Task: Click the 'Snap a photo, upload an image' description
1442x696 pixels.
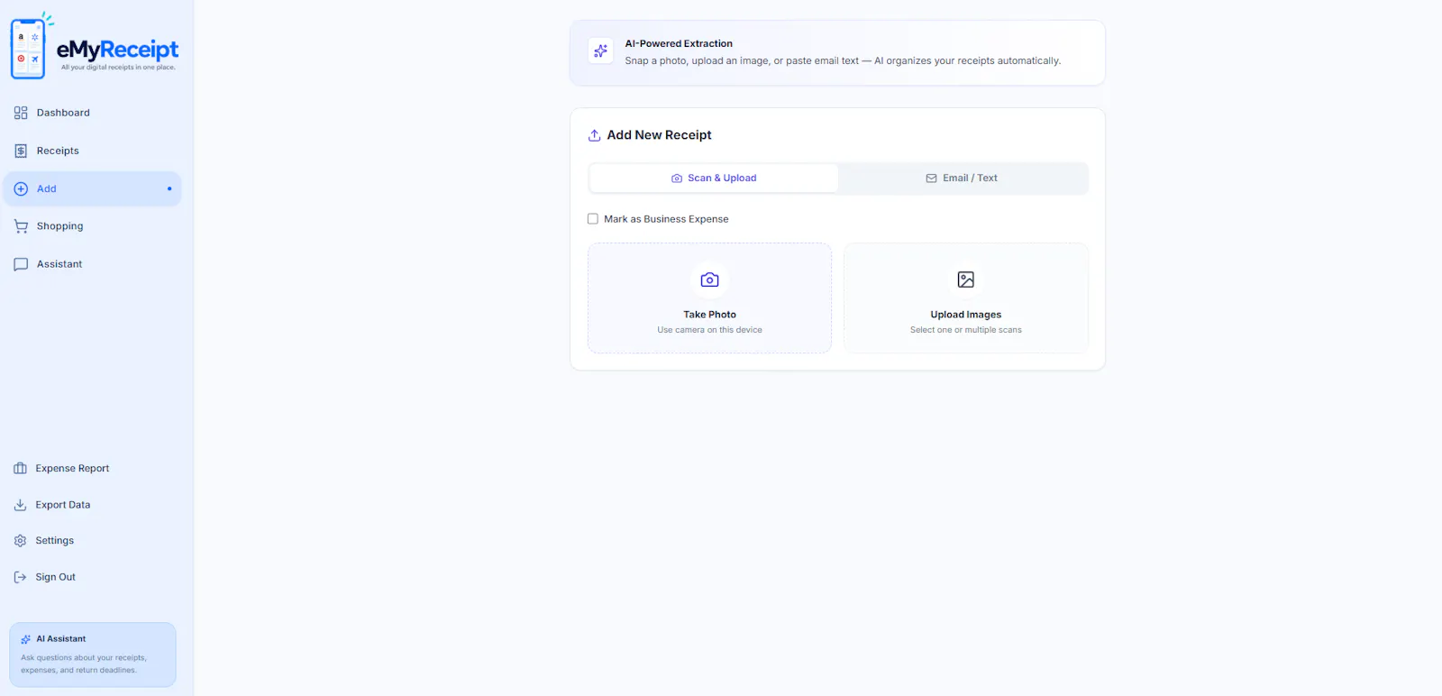Action: click(843, 61)
